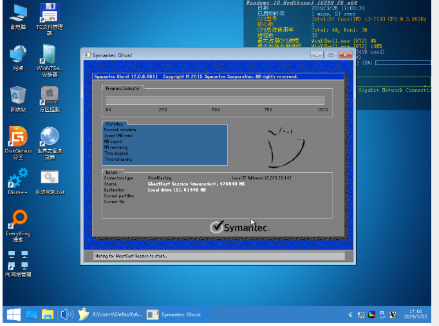This screenshot has width=439, height=326.
Task: Click the Waiting for GhostCast Session status
Action: pos(131,256)
